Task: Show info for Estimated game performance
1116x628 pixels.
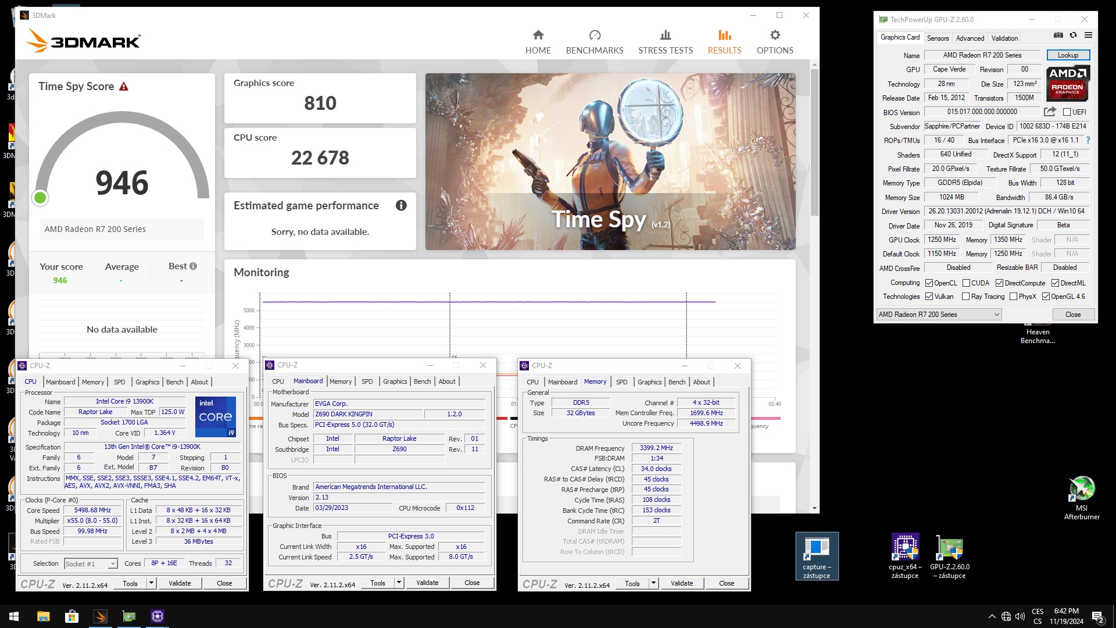Action: tap(401, 205)
